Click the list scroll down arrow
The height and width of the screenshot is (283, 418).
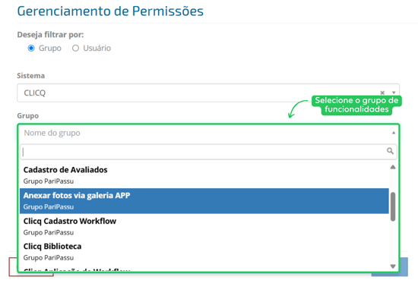393,266
